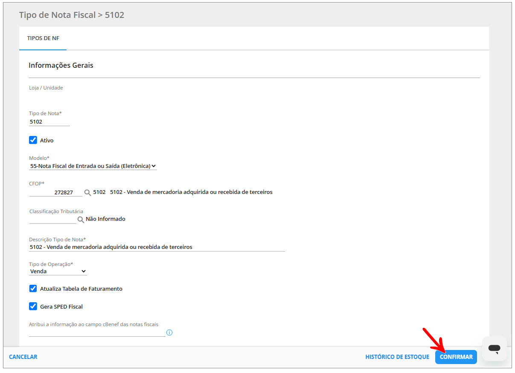Click the cBenef info icon
Screen dimensions: 515x373
click(169, 333)
